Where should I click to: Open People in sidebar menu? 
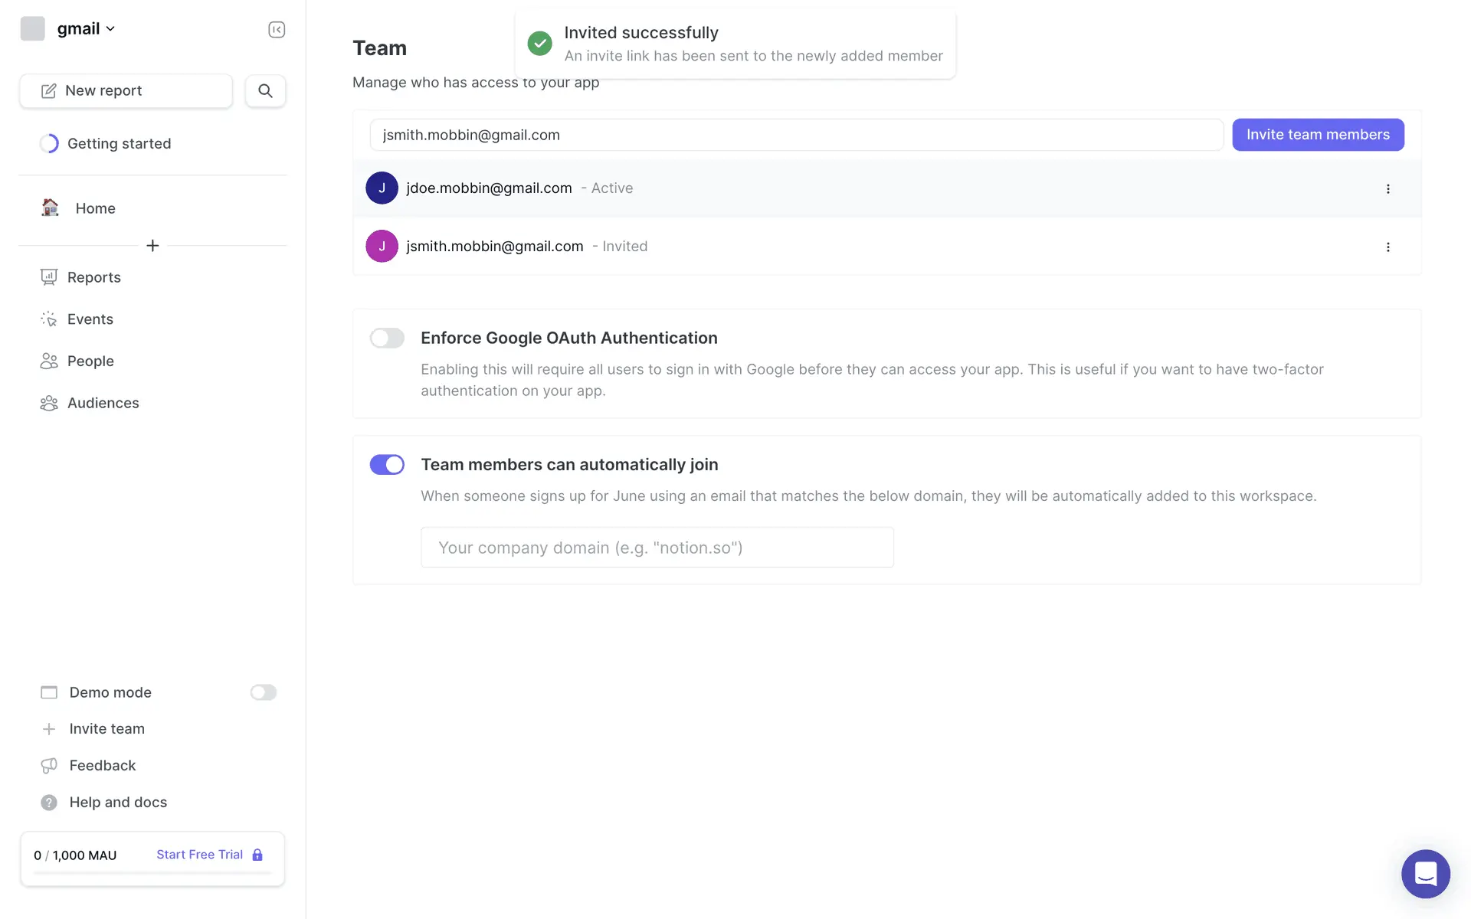point(90,361)
